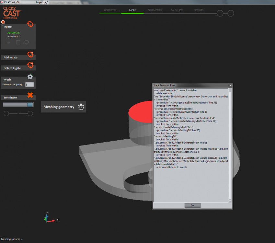The height and width of the screenshot is (243, 275).
Task: Click the Mesh gear settings icon
Action: pyautogui.click(x=30, y=77)
